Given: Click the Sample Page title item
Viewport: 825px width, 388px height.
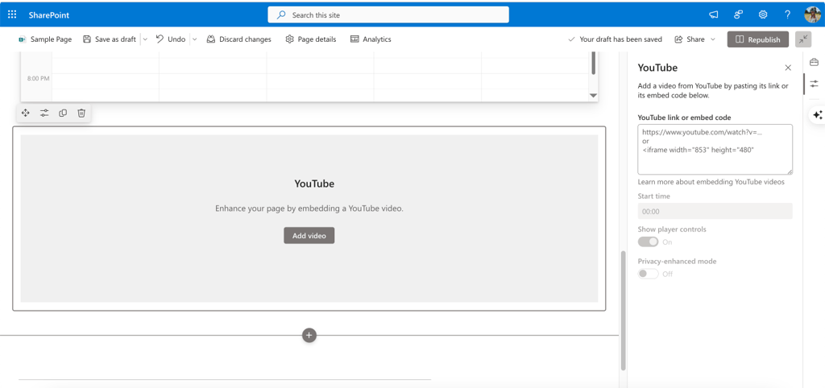Looking at the screenshot, I should coord(45,39).
